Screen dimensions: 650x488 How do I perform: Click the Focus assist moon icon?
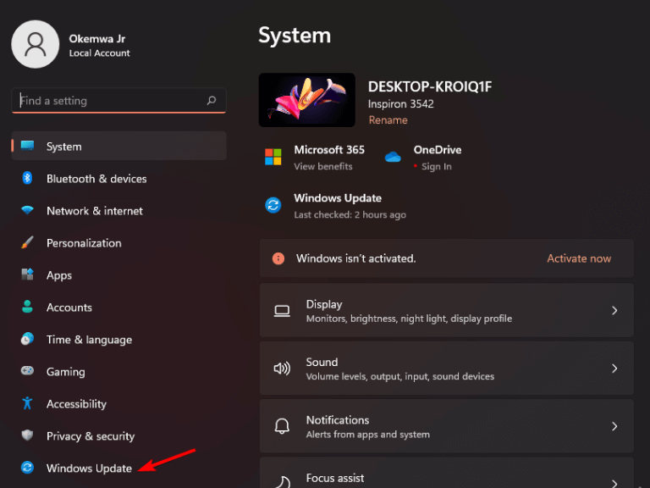click(283, 482)
